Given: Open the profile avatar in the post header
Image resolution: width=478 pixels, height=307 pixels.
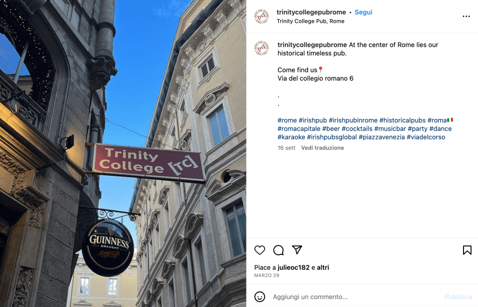Looking at the screenshot, I should point(261,16).
